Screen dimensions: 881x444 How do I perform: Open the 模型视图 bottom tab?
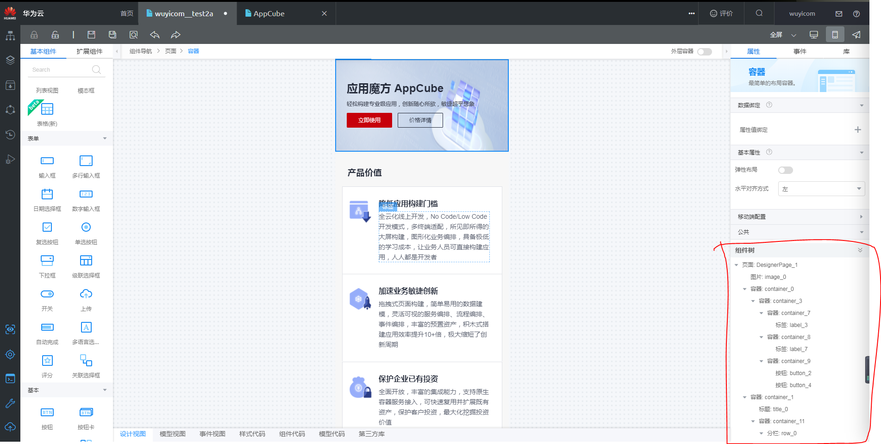[173, 434]
